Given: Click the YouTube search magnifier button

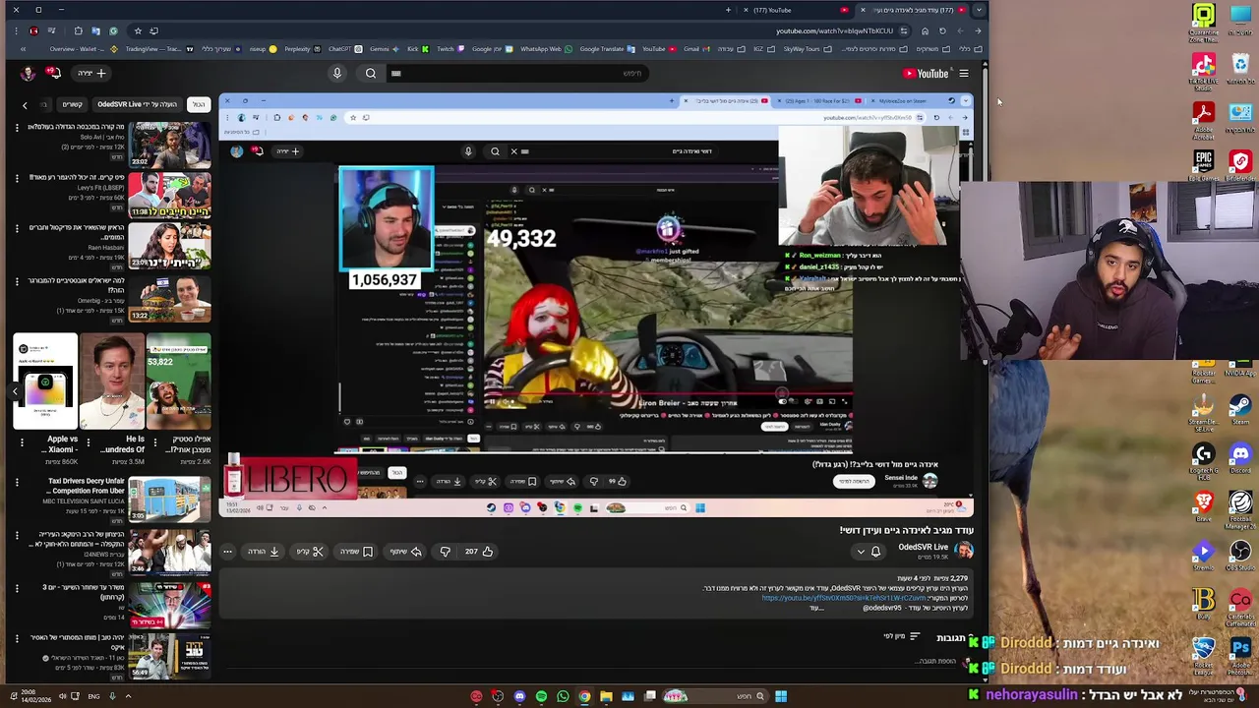Looking at the screenshot, I should click(x=371, y=73).
